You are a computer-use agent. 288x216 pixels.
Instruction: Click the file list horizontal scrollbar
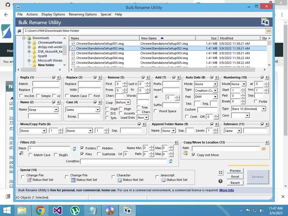[164, 70]
